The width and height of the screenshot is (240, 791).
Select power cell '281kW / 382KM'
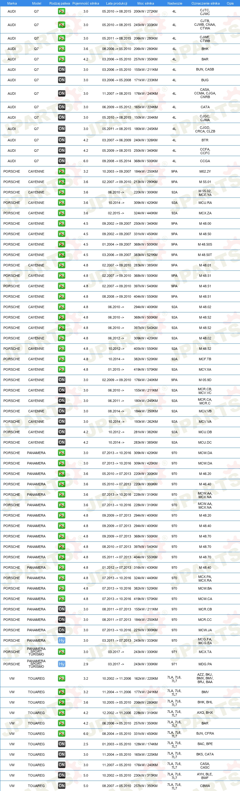tap(146, 432)
